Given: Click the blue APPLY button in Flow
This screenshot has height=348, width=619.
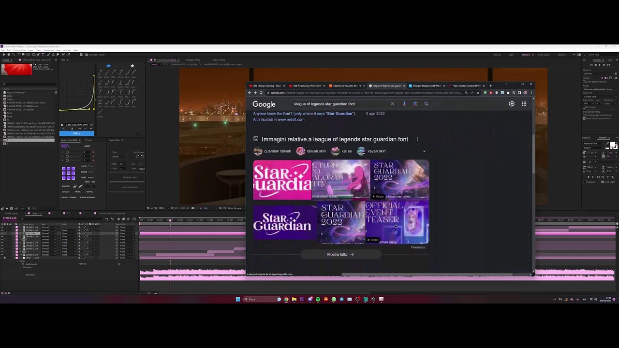Looking at the screenshot, I should pos(76,133).
